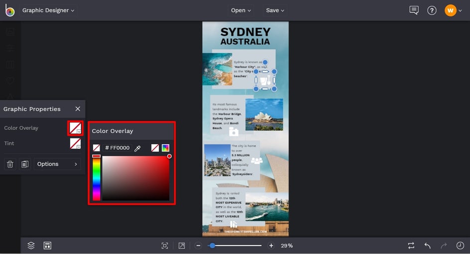This screenshot has width=470, height=254.
Task: Click the rotate handle above the selected graphic
Action: pos(265,62)
